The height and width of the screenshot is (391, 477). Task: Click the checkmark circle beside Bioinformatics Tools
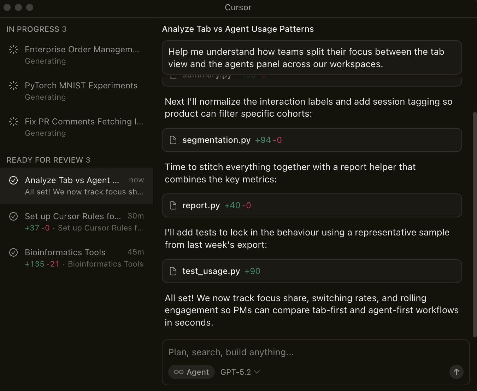click(x=13, y=252)
